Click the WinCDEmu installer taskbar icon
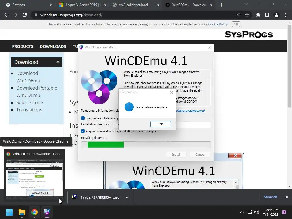The image size is (292, 219). [47, 212]
